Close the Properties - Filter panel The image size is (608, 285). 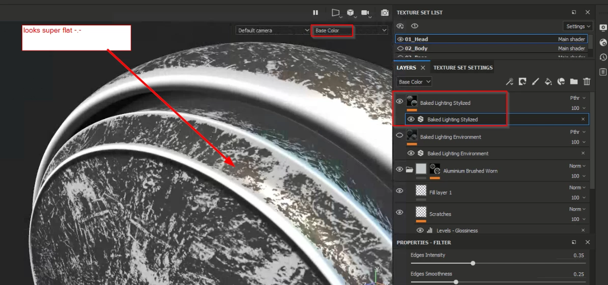pos(588,242)
